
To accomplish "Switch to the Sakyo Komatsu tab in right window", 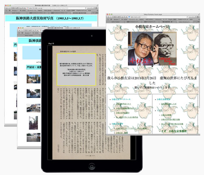I will [184, 22].
